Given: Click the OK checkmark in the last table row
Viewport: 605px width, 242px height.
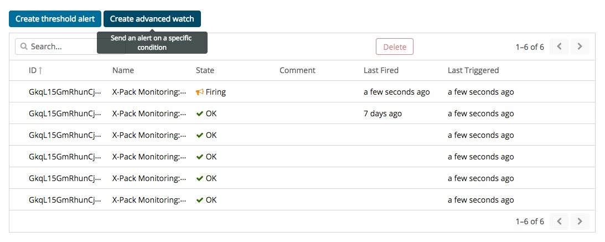Looking at the screenshot, I should tap(200, 200).
